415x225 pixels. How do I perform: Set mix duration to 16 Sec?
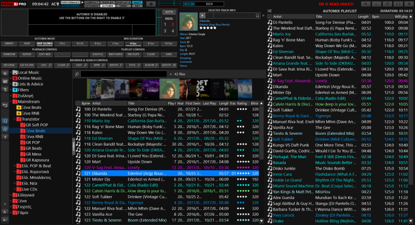[169, 44]
